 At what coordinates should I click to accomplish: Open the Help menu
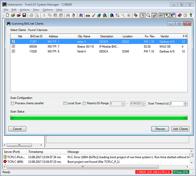click(x=59, y=10)
